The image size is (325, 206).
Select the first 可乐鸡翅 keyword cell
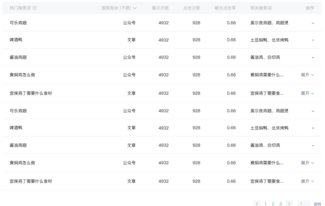point(18,23)
